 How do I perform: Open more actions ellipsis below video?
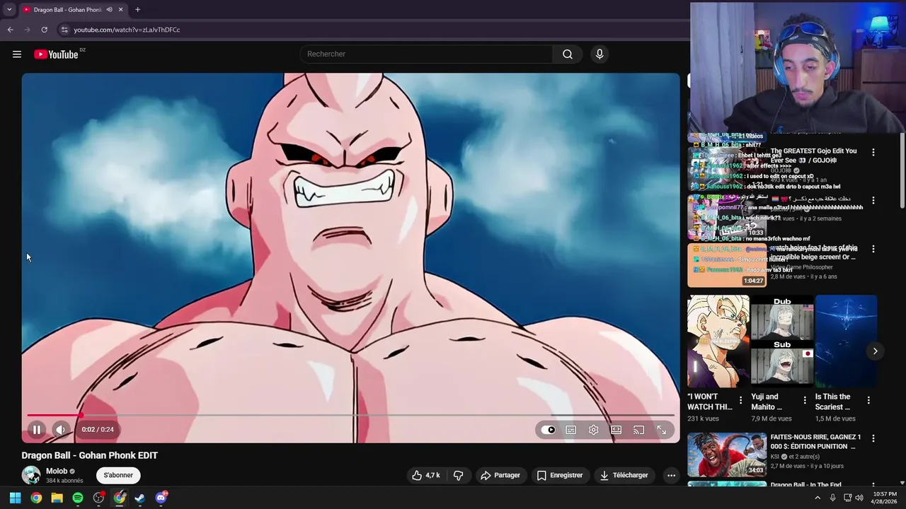(x=671, y=475)
